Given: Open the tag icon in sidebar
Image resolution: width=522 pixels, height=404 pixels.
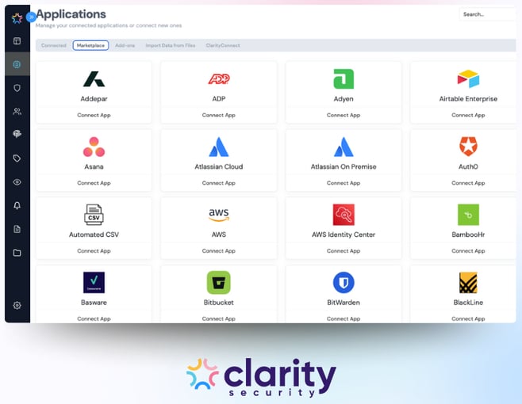Looking at the screenshot, I should (x=17, y=158).
